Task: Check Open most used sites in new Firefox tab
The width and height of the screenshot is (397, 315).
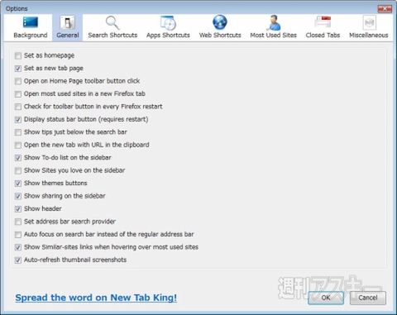Action: pos(18,94)
